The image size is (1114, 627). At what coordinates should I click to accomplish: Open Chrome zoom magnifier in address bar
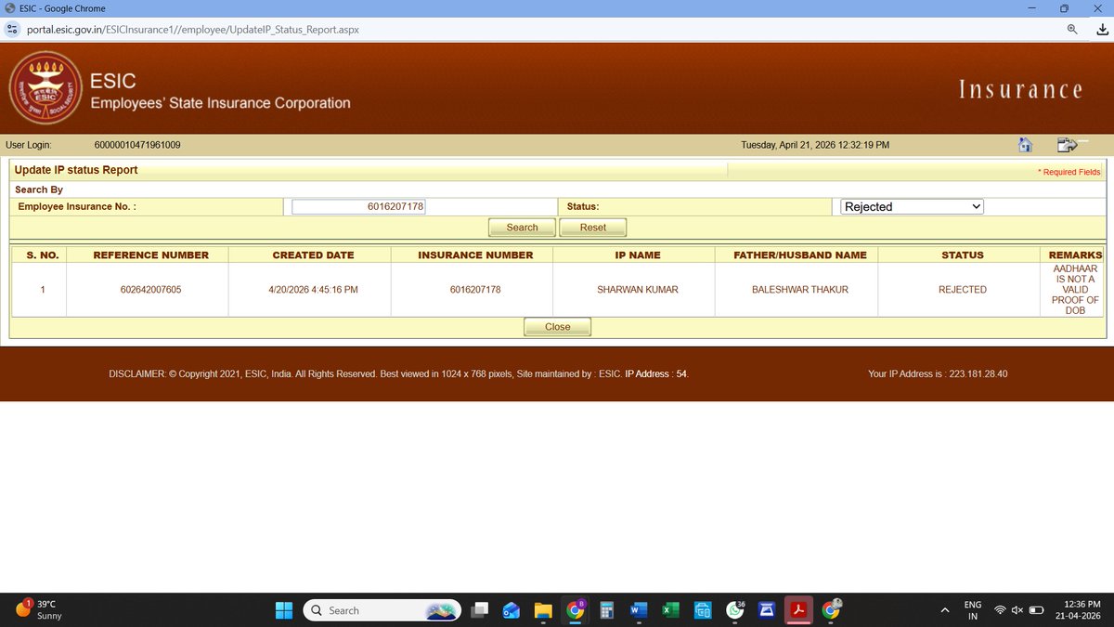tap(1072, 29)
